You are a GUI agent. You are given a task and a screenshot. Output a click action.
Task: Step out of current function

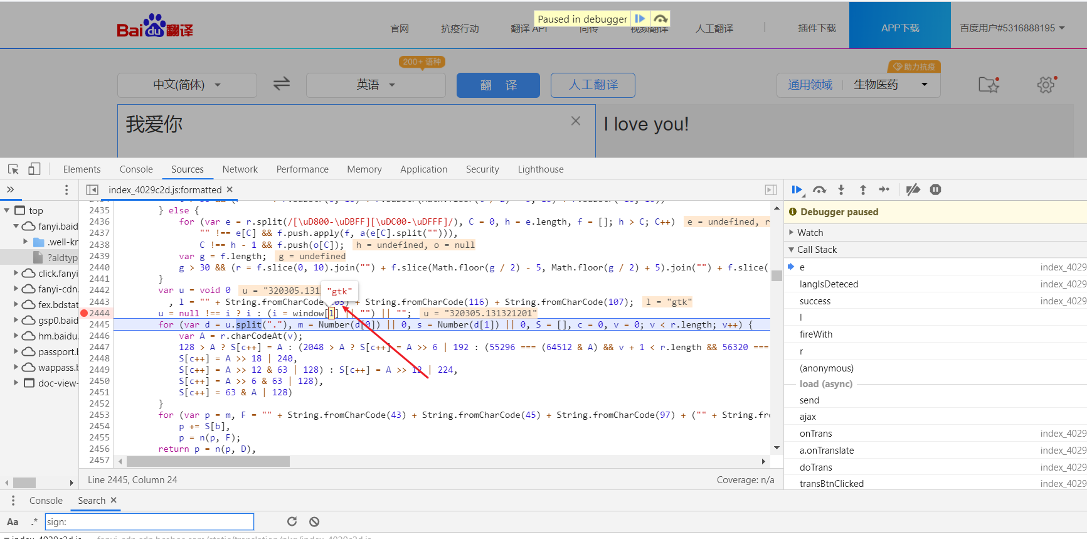point(863,189)
